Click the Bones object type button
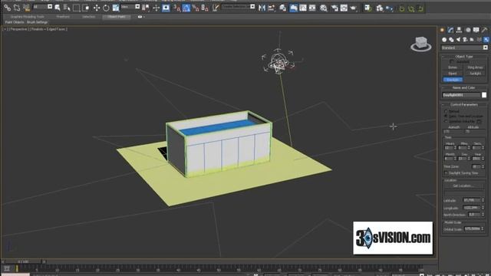The width and height of the screenshot is (491, 276). [x=453, y=67]
